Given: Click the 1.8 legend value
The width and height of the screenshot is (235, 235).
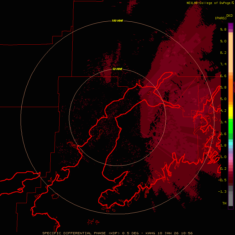Looking at the screenshot, I should coord(223,145).
